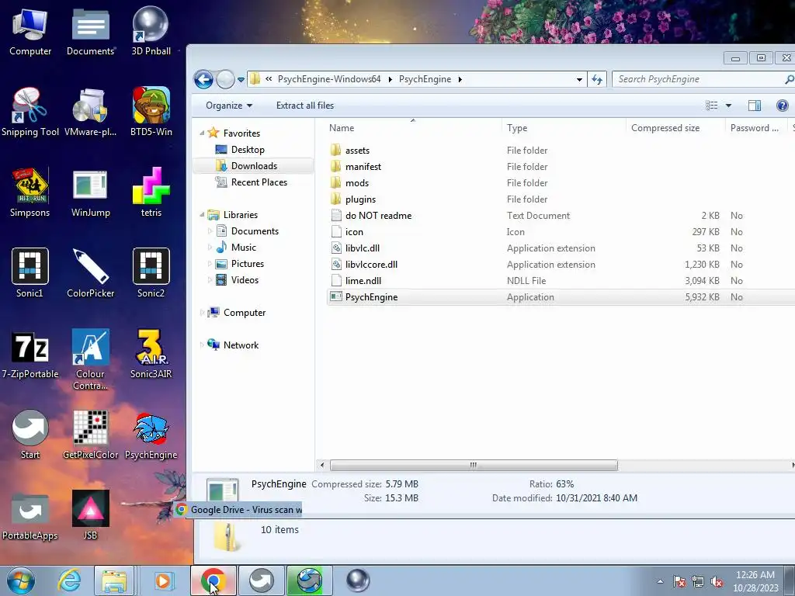The width and height of the screenshot is (795, 596).
Task: Collapse the Libraries tree group
Action: [203, 215]
